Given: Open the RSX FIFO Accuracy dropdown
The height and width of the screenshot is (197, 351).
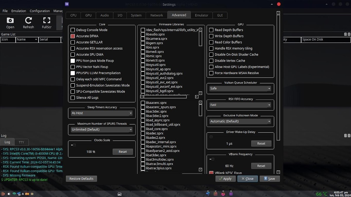Looking at the screenshot, I should tap(240, 105).
